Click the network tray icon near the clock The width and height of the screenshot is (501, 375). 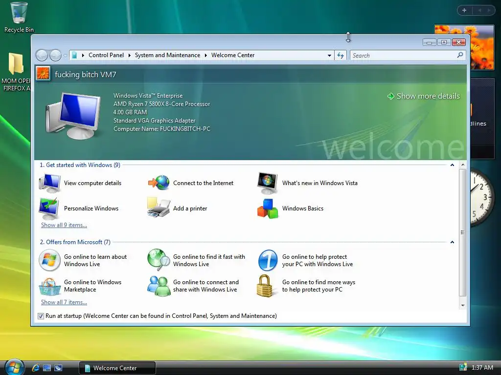(463, 367)
